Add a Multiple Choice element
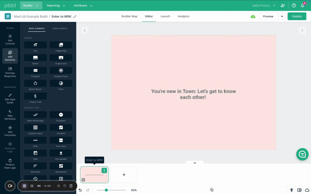The image size is (311, 194). [61, 71]
